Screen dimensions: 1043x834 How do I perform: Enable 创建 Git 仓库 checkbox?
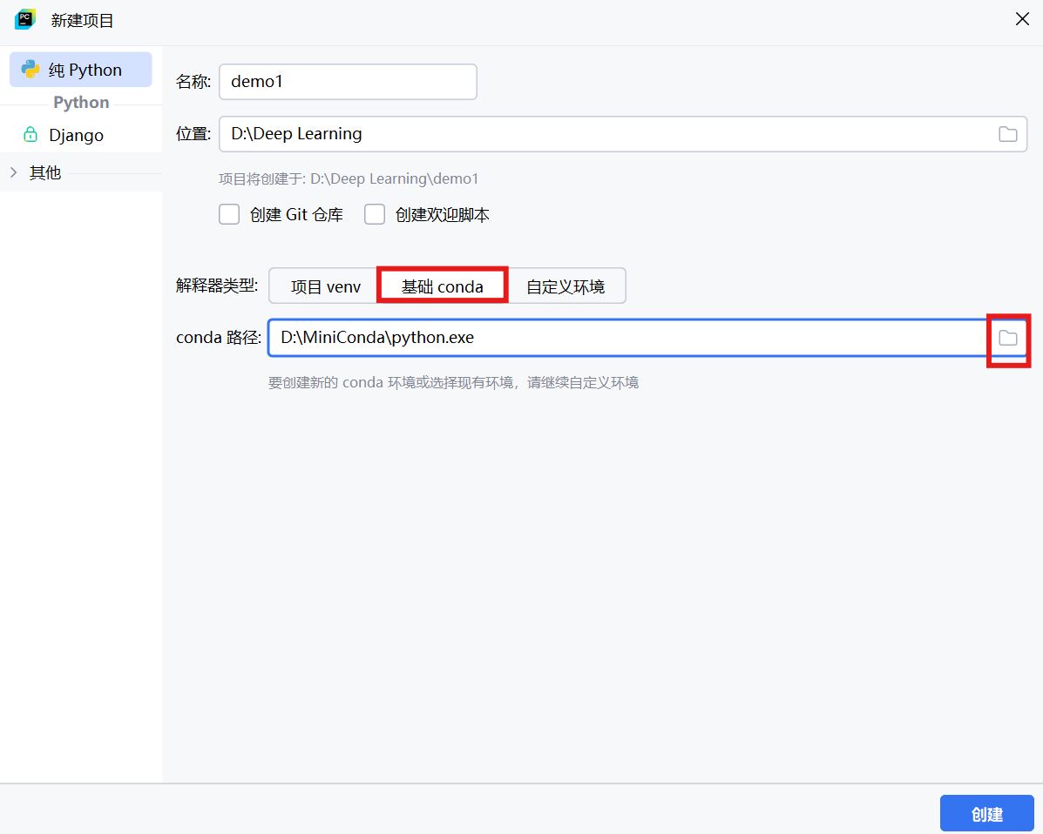tap(229, 215)
